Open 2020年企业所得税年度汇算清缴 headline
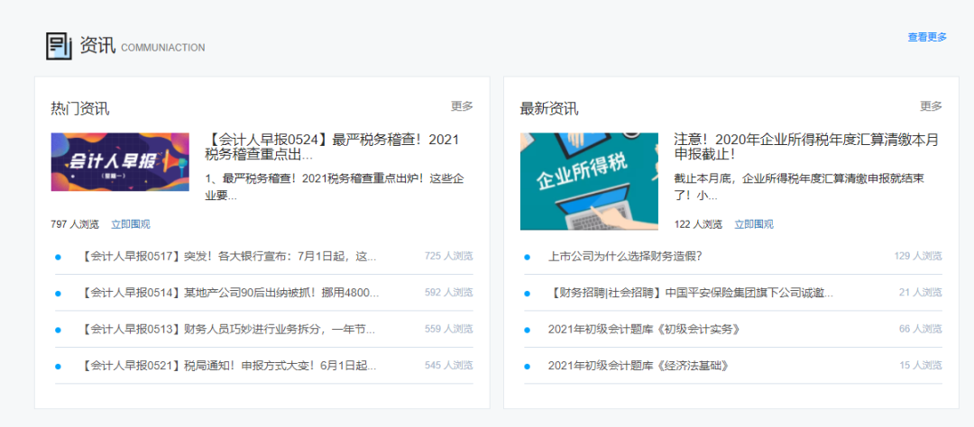This screenshot has width=974, height=427. 805,147
